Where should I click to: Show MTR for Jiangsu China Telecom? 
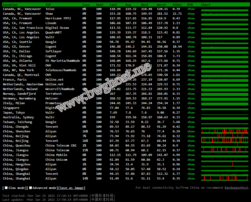coord(191,150)
